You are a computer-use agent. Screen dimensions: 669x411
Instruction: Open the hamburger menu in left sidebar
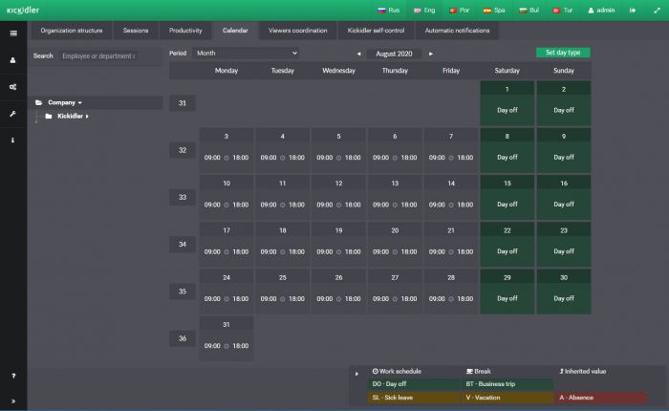13,33
